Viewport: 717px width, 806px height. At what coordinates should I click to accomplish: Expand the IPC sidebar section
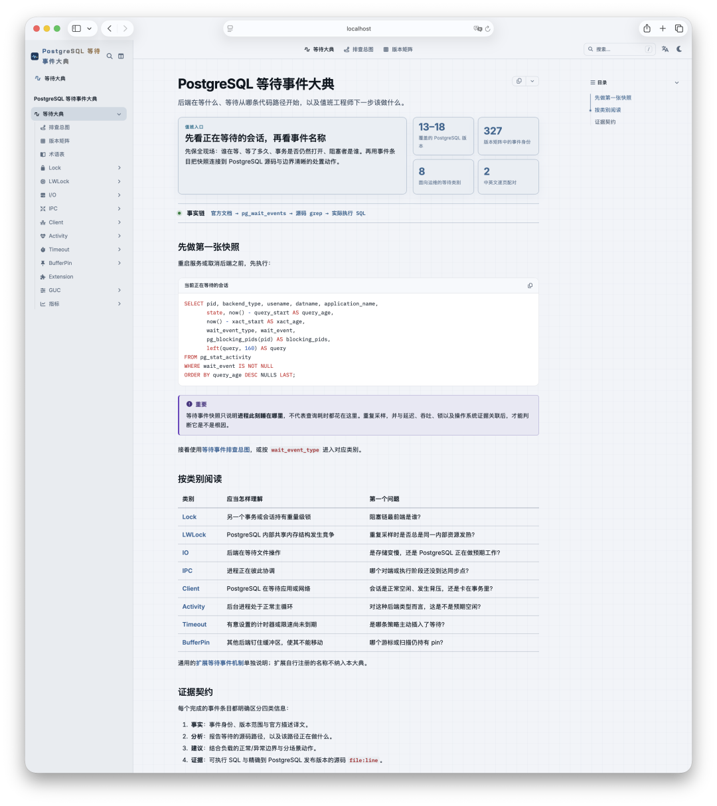pos(119,208)
